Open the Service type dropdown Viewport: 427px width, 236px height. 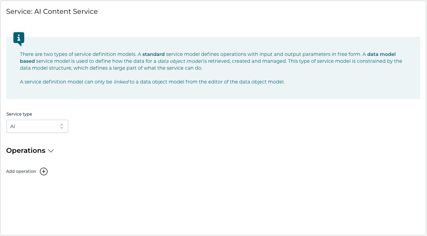[x=37, y=126]
